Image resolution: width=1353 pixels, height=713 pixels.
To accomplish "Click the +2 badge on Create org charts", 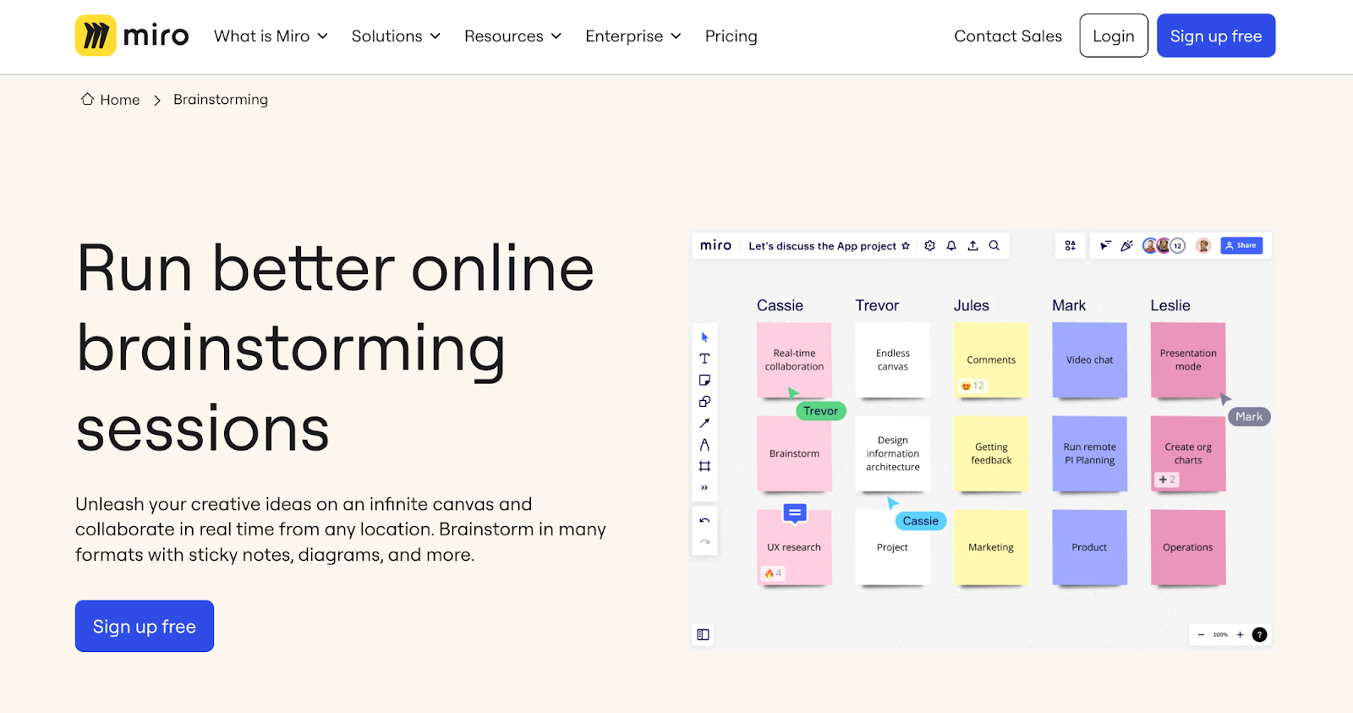I will pyautogui.click(x=1167, y=480).
